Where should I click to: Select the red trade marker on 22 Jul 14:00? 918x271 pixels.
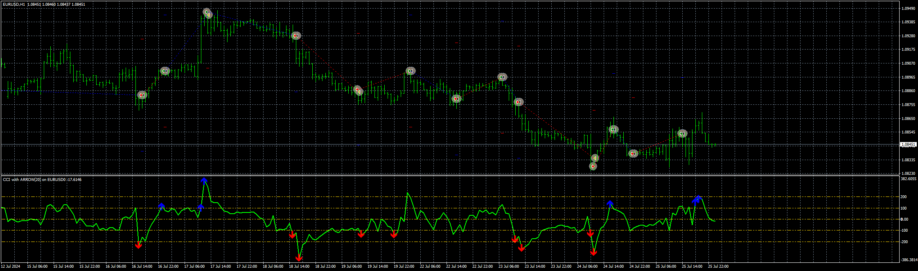coord(456,99)
